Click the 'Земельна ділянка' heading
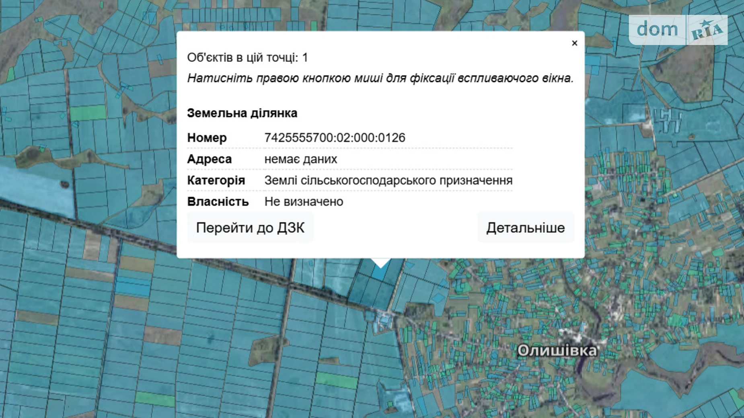Viewport: 744px width, 418px height. pyautogui.click(x=242, y=113)
